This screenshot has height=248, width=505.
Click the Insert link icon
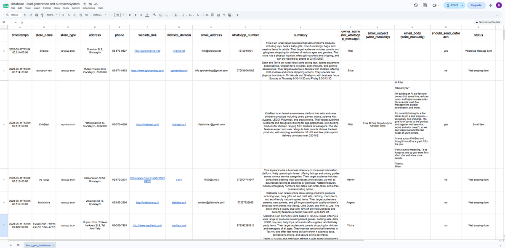[207, 15]
